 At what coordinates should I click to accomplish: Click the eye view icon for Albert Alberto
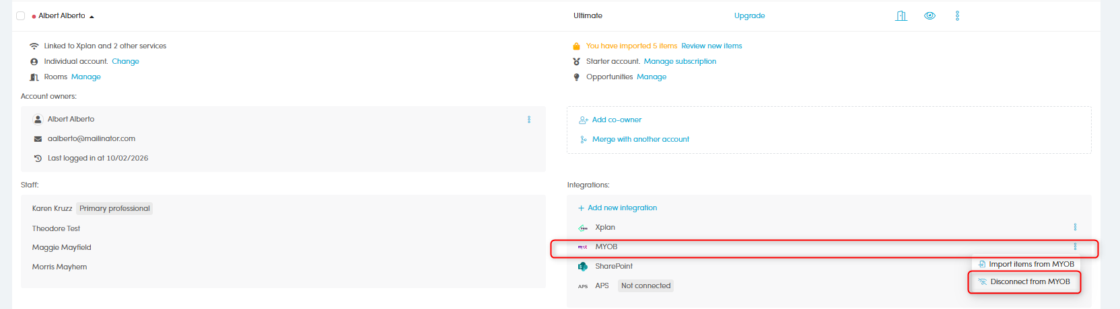click(930, 16)
